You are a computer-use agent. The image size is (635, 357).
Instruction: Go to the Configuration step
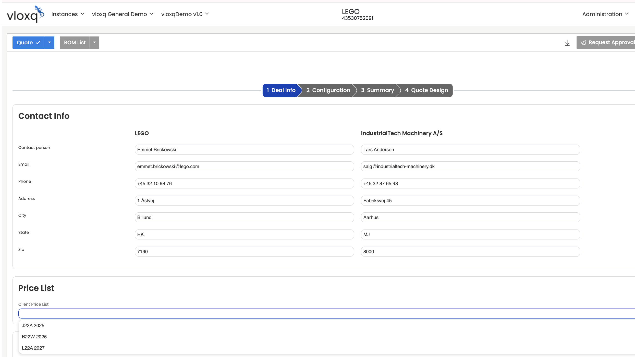[x=328, y=90]
